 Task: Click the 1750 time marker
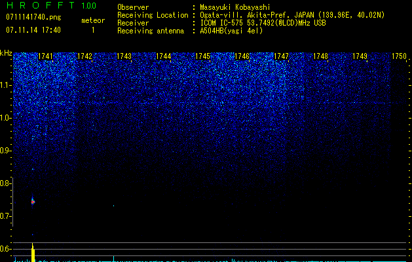pos(399,56)
